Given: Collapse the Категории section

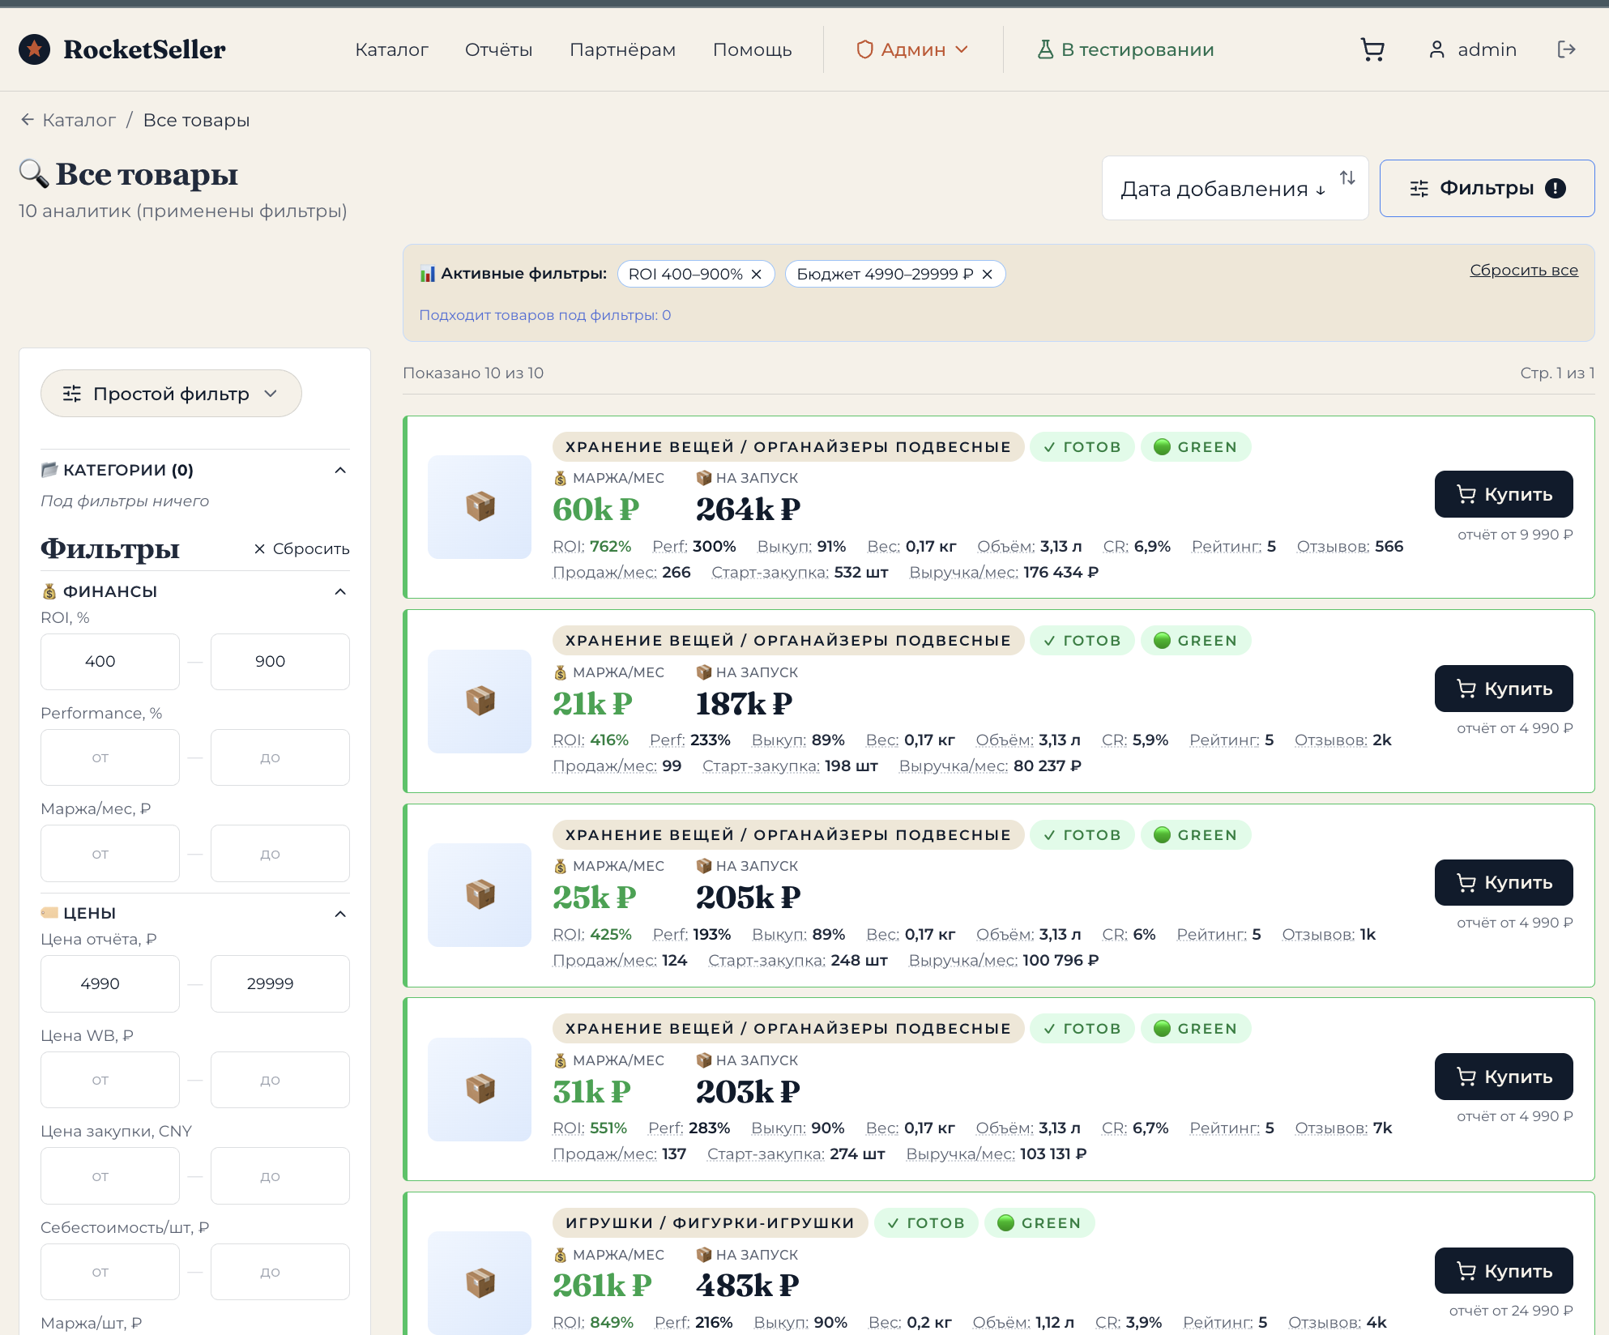Looking at the screenshot, I should point(340,471).
